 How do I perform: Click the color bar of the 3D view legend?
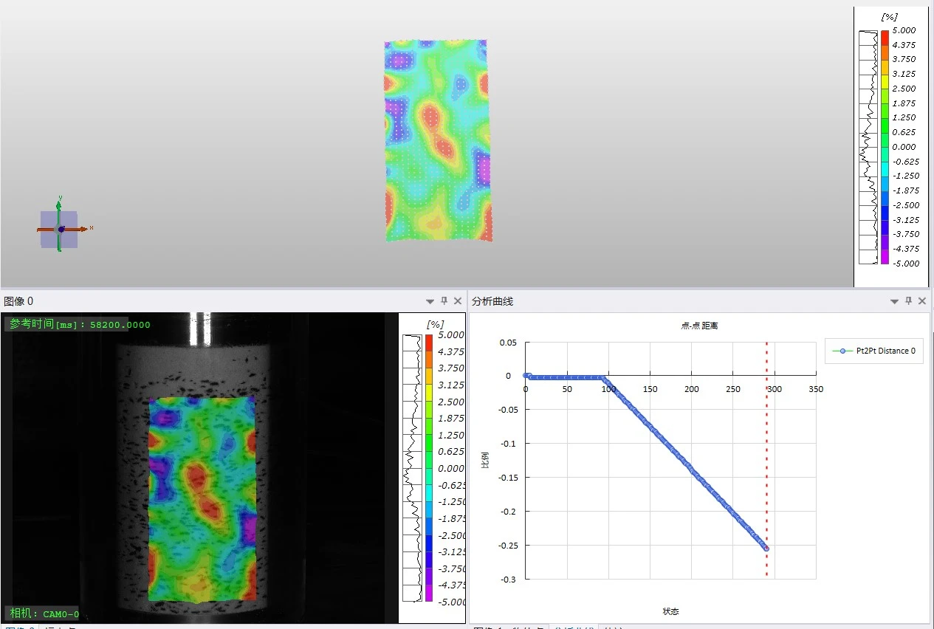point(885,147)
